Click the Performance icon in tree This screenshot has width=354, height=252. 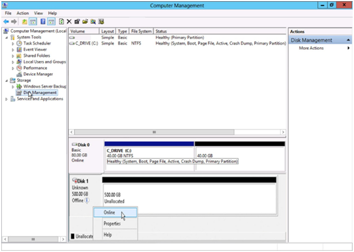pos(20,68)
